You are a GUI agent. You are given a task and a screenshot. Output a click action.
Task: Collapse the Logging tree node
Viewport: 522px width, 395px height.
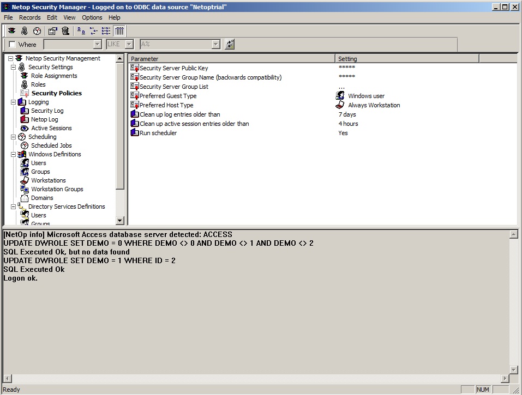pyautogui.click(x=13, y=102)
